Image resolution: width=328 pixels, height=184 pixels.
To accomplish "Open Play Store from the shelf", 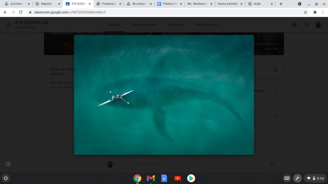I will [191, 178].
